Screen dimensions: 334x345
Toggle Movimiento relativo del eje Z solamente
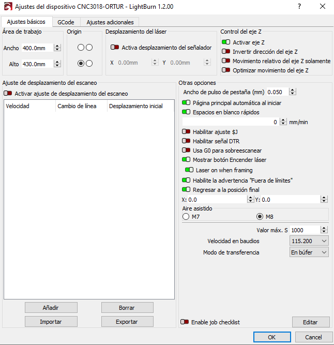click(226, 61)
